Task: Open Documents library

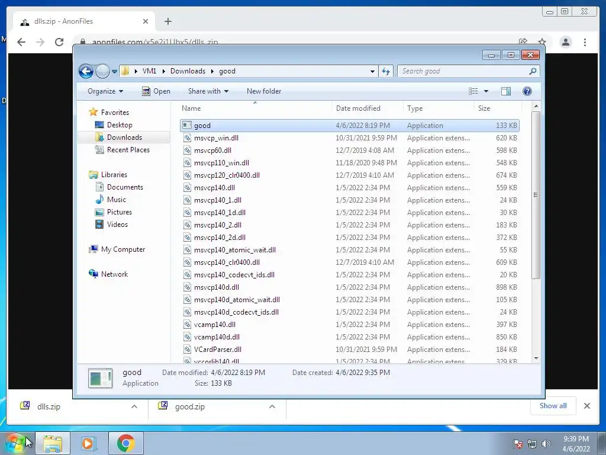Action: (125, 187)
